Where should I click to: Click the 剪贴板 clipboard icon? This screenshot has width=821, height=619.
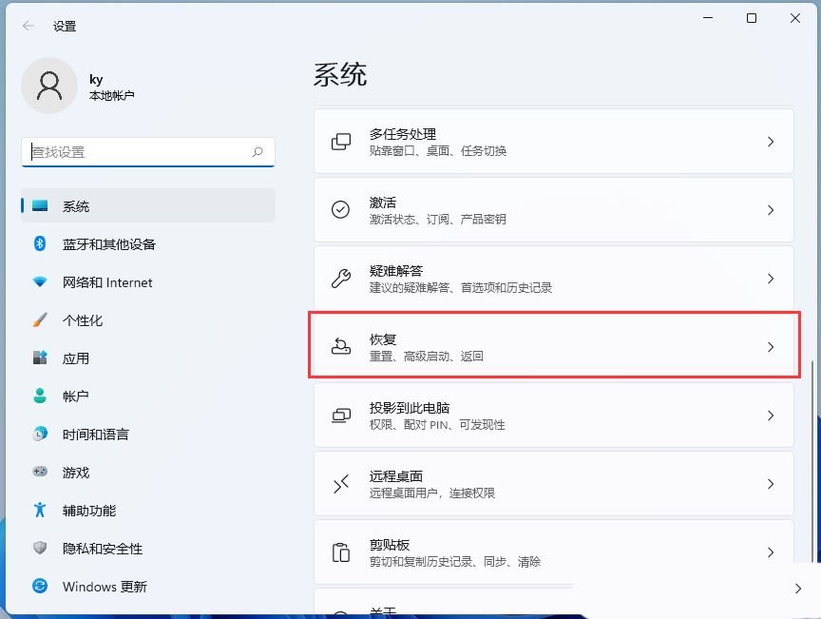pyautogui.click(x=341, y=552)
